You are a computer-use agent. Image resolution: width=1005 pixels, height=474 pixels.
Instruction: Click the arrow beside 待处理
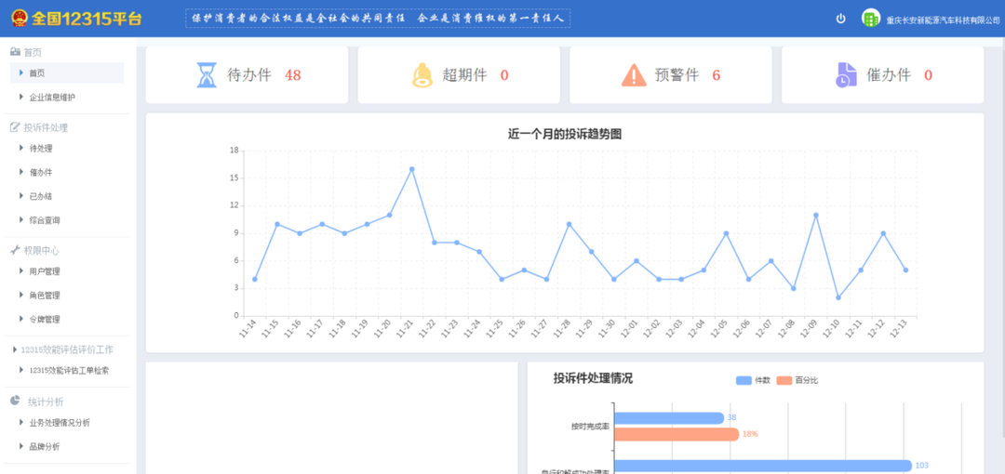[x=21, y=149]
